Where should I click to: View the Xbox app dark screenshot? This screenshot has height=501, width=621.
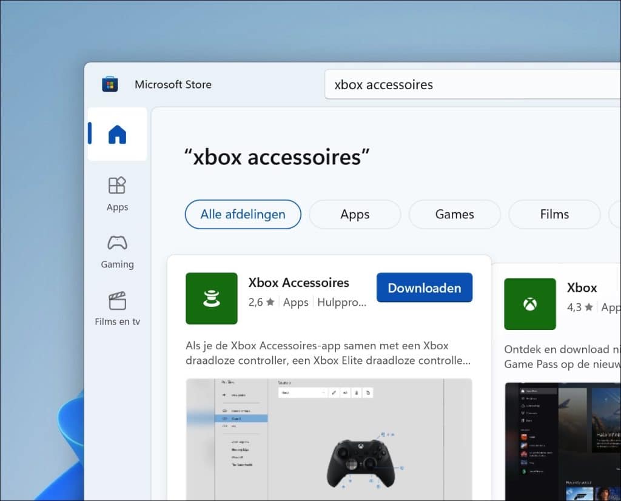(563, 442)
